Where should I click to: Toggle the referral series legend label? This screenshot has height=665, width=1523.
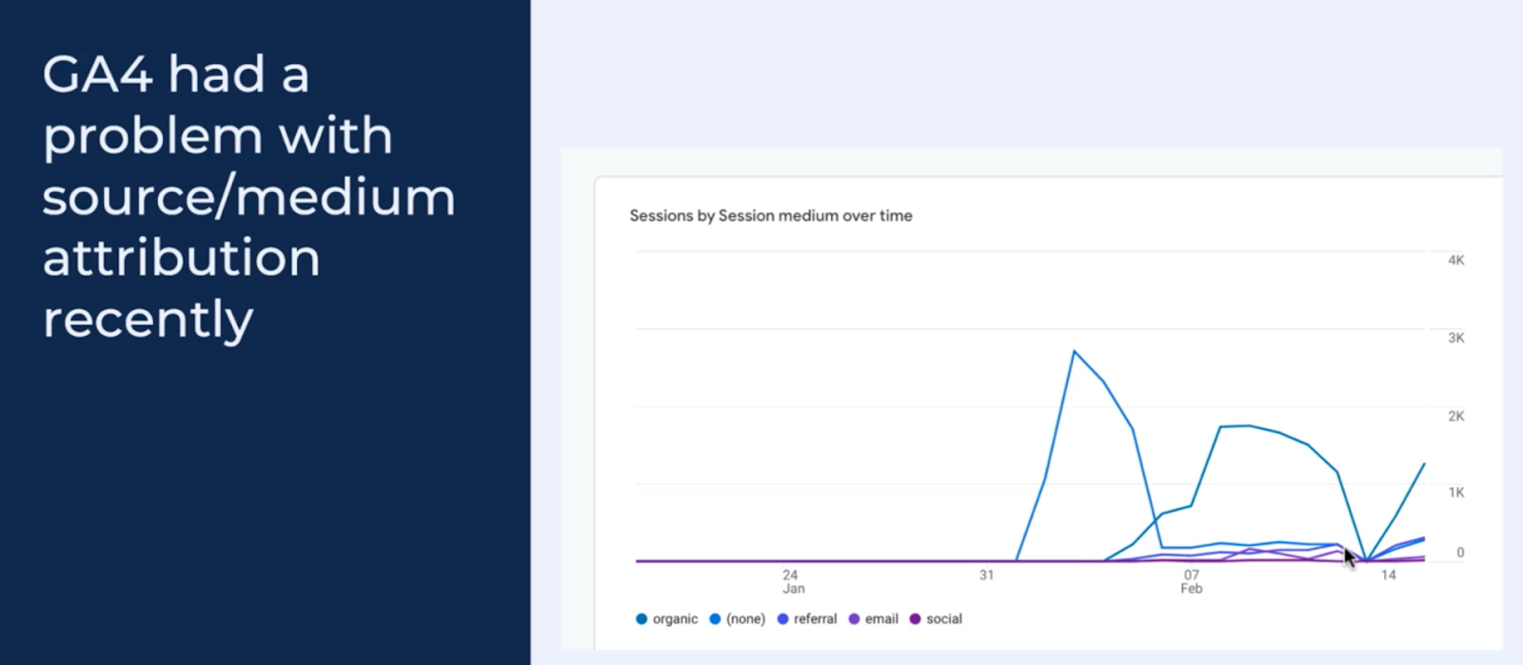815,619
